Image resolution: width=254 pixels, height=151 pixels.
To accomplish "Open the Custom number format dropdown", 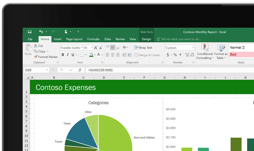I will click(193, 48).
